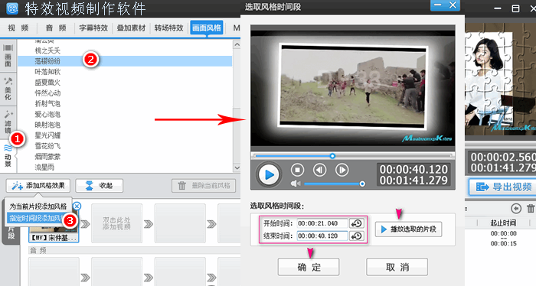Set start time to current position using clock icon

pos(357,223)
